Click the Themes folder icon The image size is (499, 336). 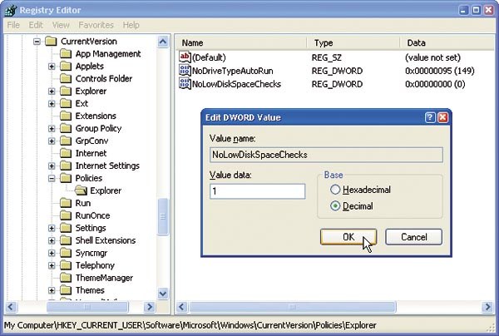(x=66, y=290)
